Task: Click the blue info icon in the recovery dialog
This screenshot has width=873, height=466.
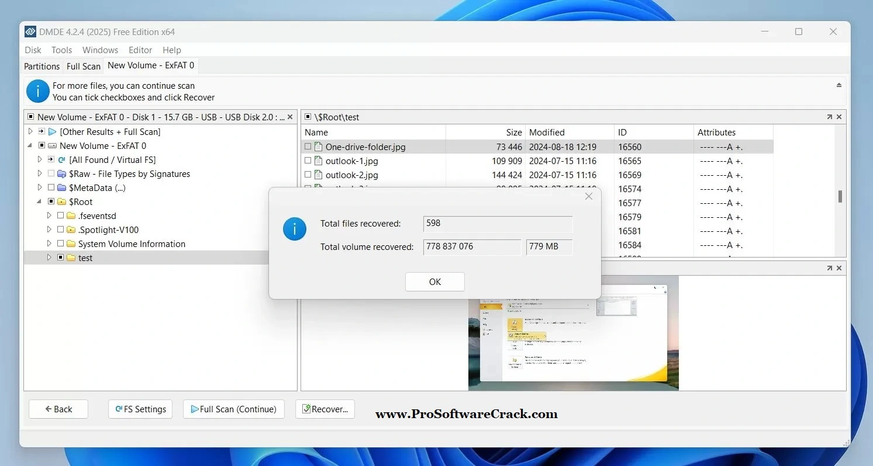Action: [x=295, y=229]
